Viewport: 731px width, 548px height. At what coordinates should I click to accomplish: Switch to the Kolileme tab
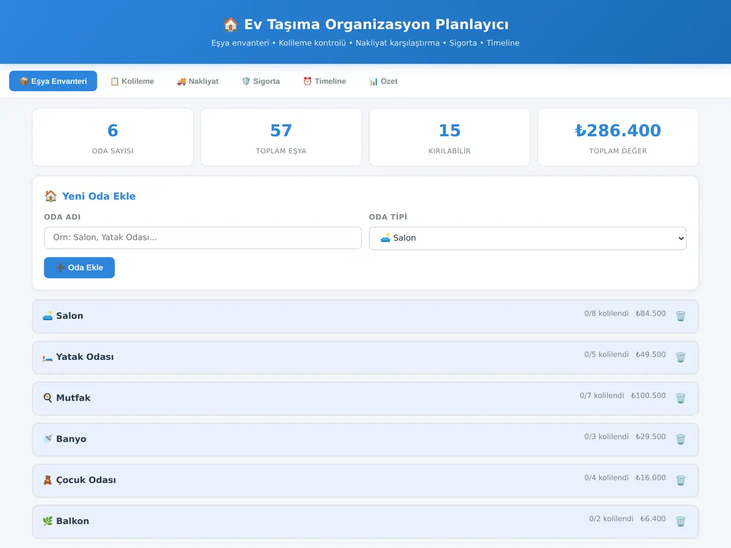132,81
